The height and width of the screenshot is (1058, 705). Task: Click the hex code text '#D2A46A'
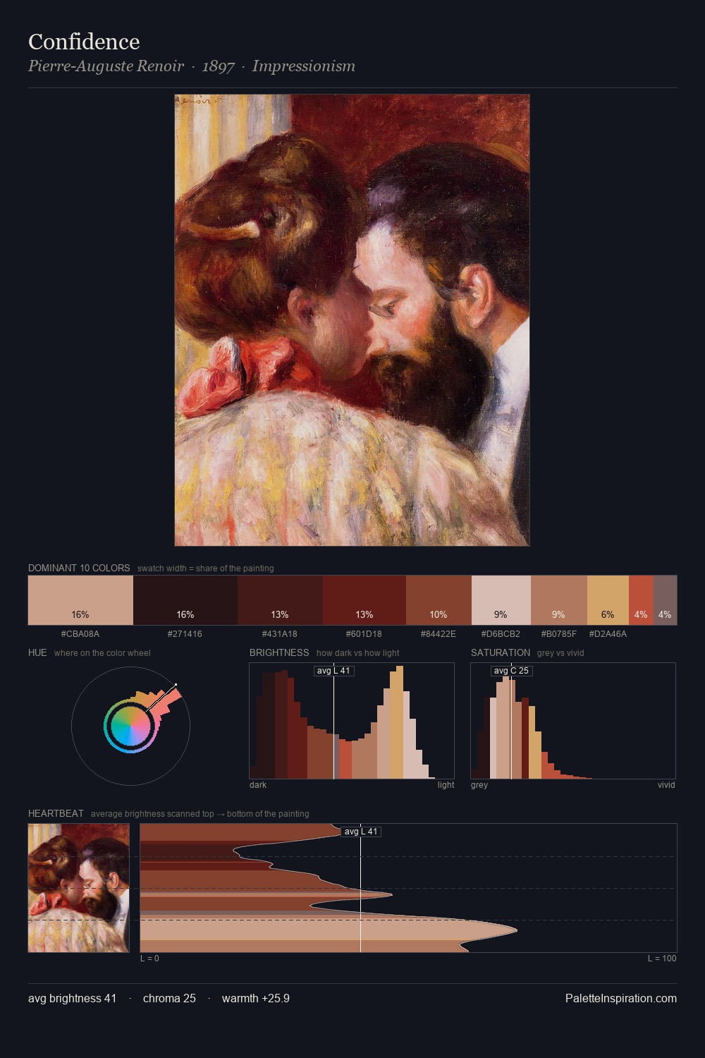click(x=608, y=633)
